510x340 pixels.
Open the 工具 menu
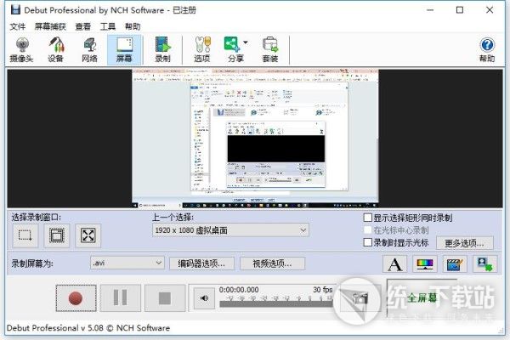click(108, 26)
